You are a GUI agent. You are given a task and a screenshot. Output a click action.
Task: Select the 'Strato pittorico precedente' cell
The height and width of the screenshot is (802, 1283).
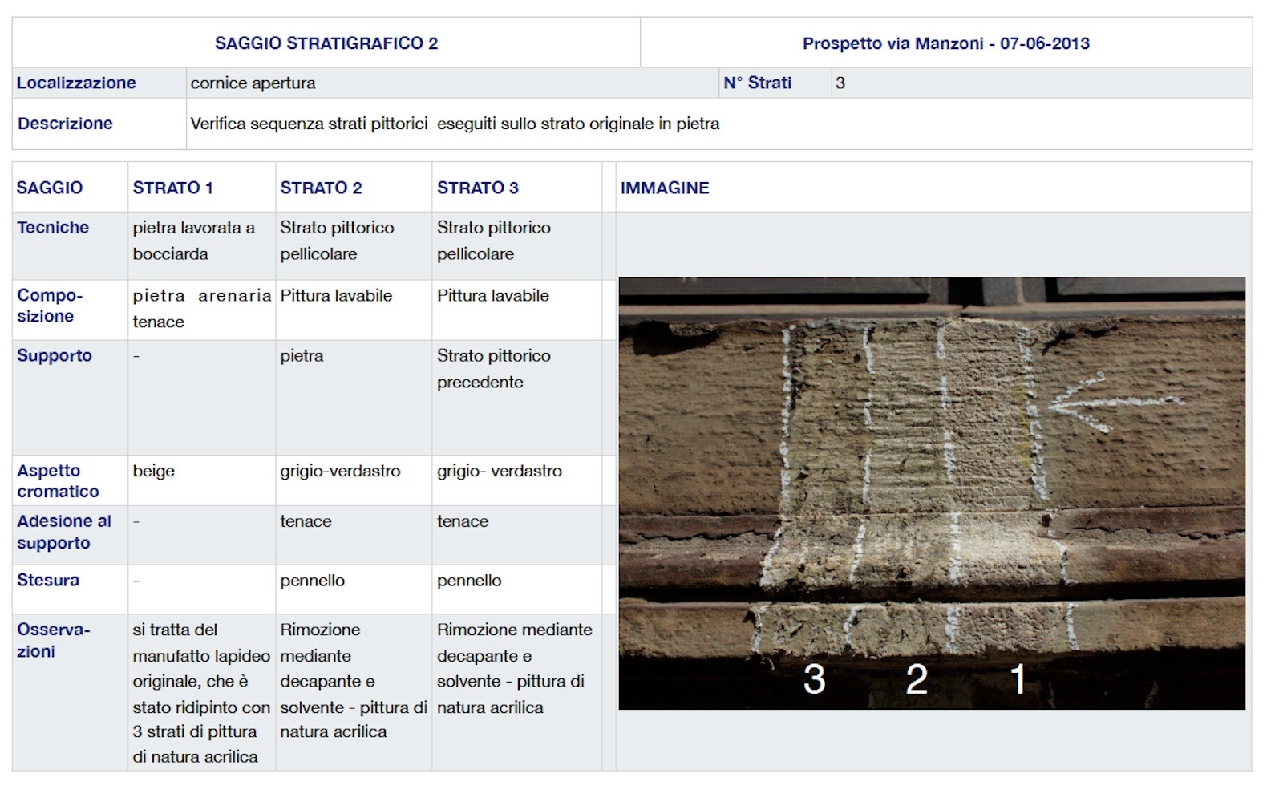493,369
